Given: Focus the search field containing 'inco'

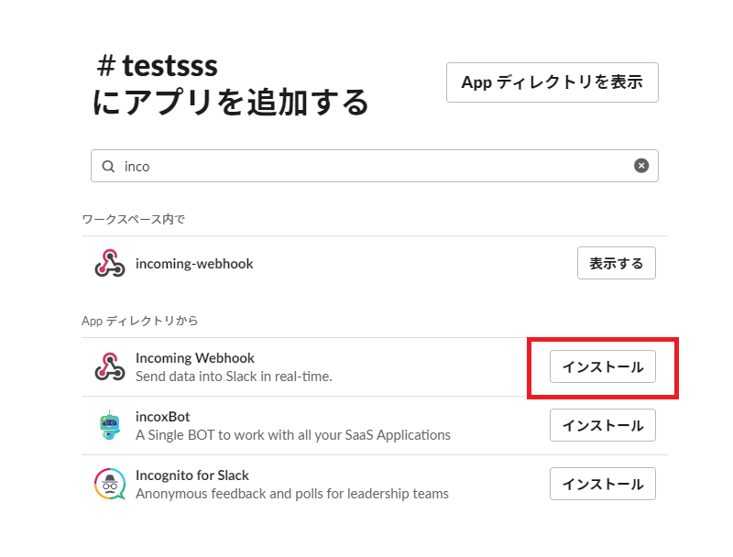Looking at the screenshot, I should point(366,167).
